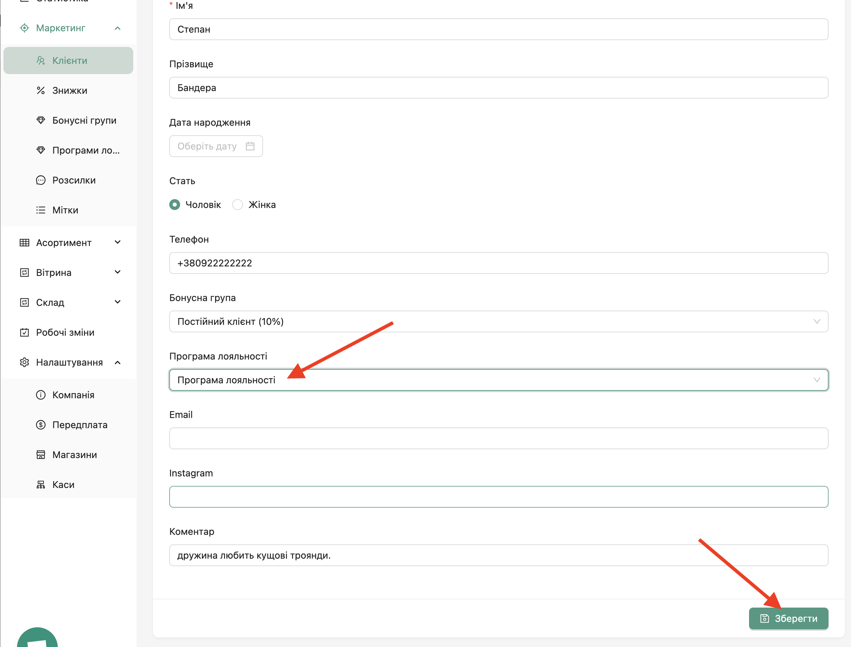Click the calendar icon in date field

tap(250, 146)
